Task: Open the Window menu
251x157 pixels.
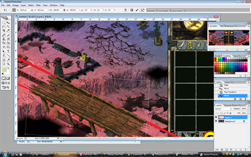Action: [54, 5]
